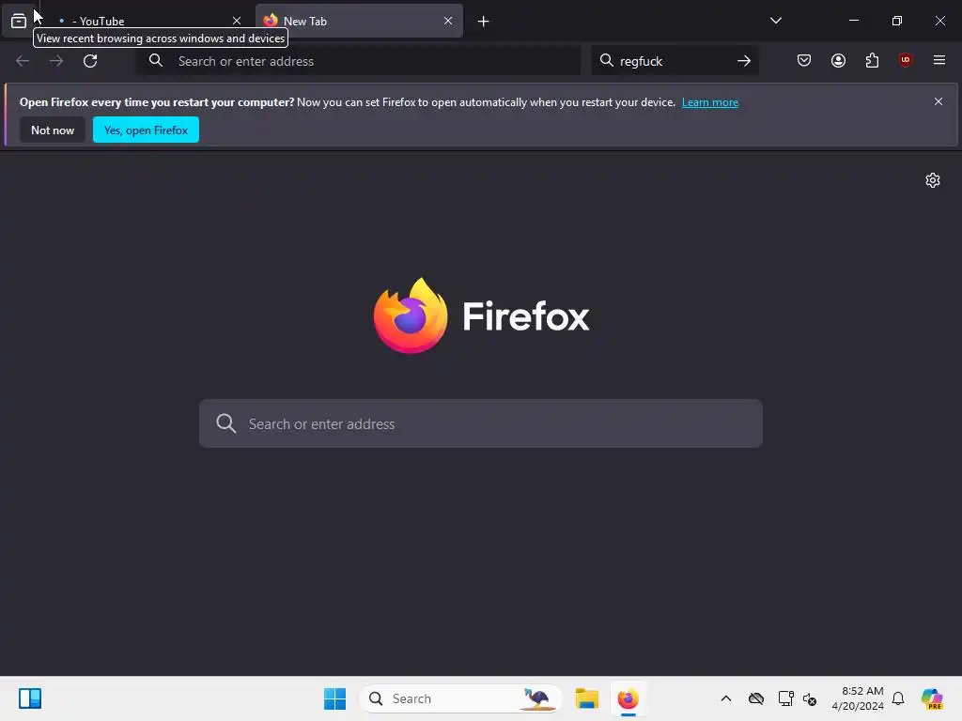The image size is (962, 721).
Task: Open the network display tray icon
Action: [785, 698]
